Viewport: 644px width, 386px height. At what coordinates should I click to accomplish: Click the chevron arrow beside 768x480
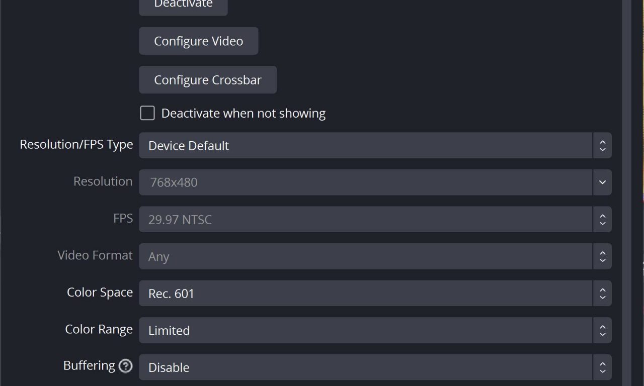pyautogui.click(x=602, y=182)
